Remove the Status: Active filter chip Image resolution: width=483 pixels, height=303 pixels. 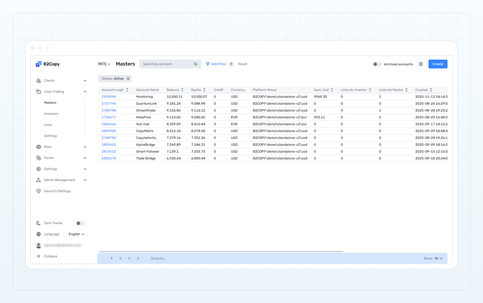[128, 79]
